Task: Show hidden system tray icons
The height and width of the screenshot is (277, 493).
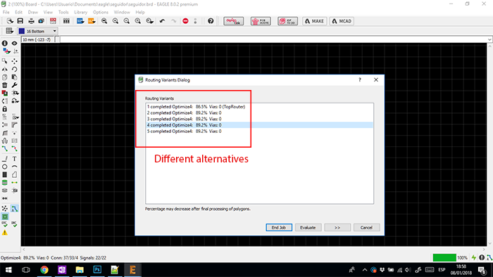Action: (x=364, y=270)
